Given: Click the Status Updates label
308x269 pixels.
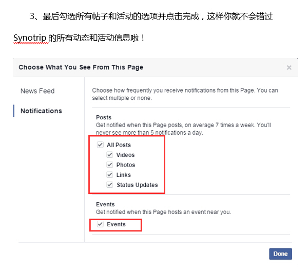Looking at the screenshot, I should click(x=137, y=185).
